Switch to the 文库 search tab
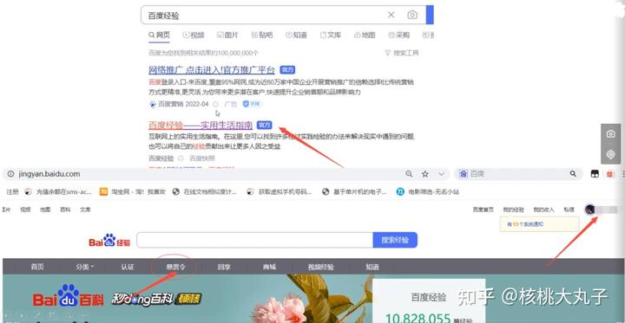This screenshot has height=323, width=625. pyautogui.click(x=331, y=36)
